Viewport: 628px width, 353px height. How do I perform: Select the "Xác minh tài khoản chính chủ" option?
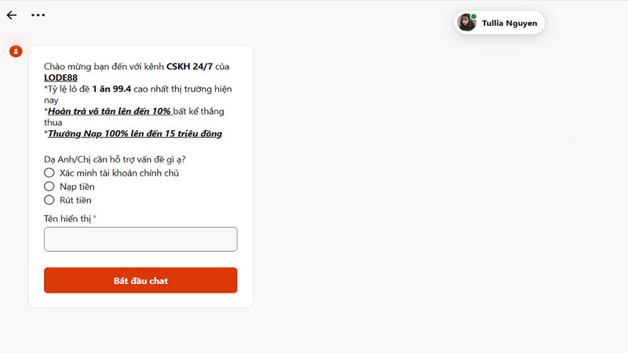49,173
